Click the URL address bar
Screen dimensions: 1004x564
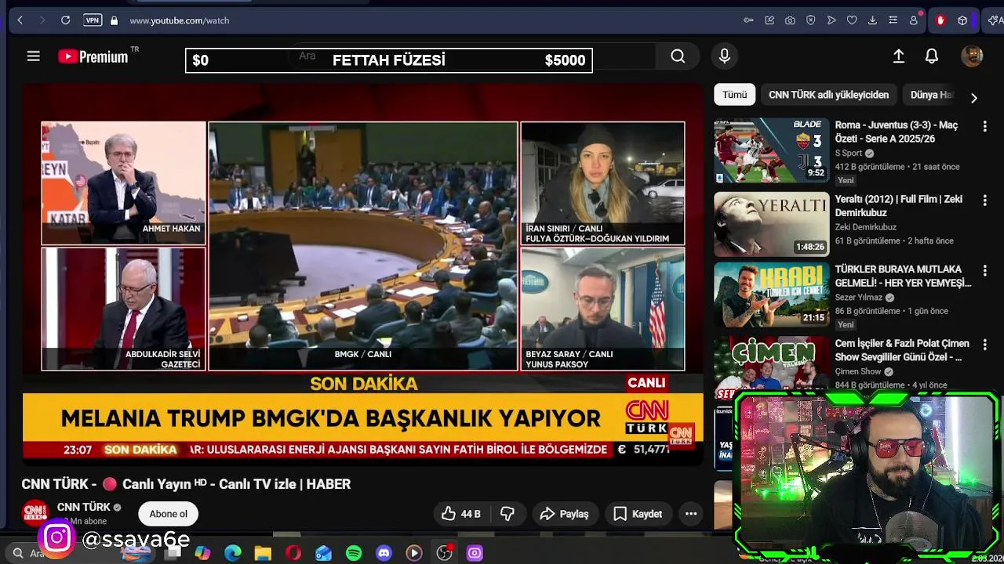[x=424, y=20]
